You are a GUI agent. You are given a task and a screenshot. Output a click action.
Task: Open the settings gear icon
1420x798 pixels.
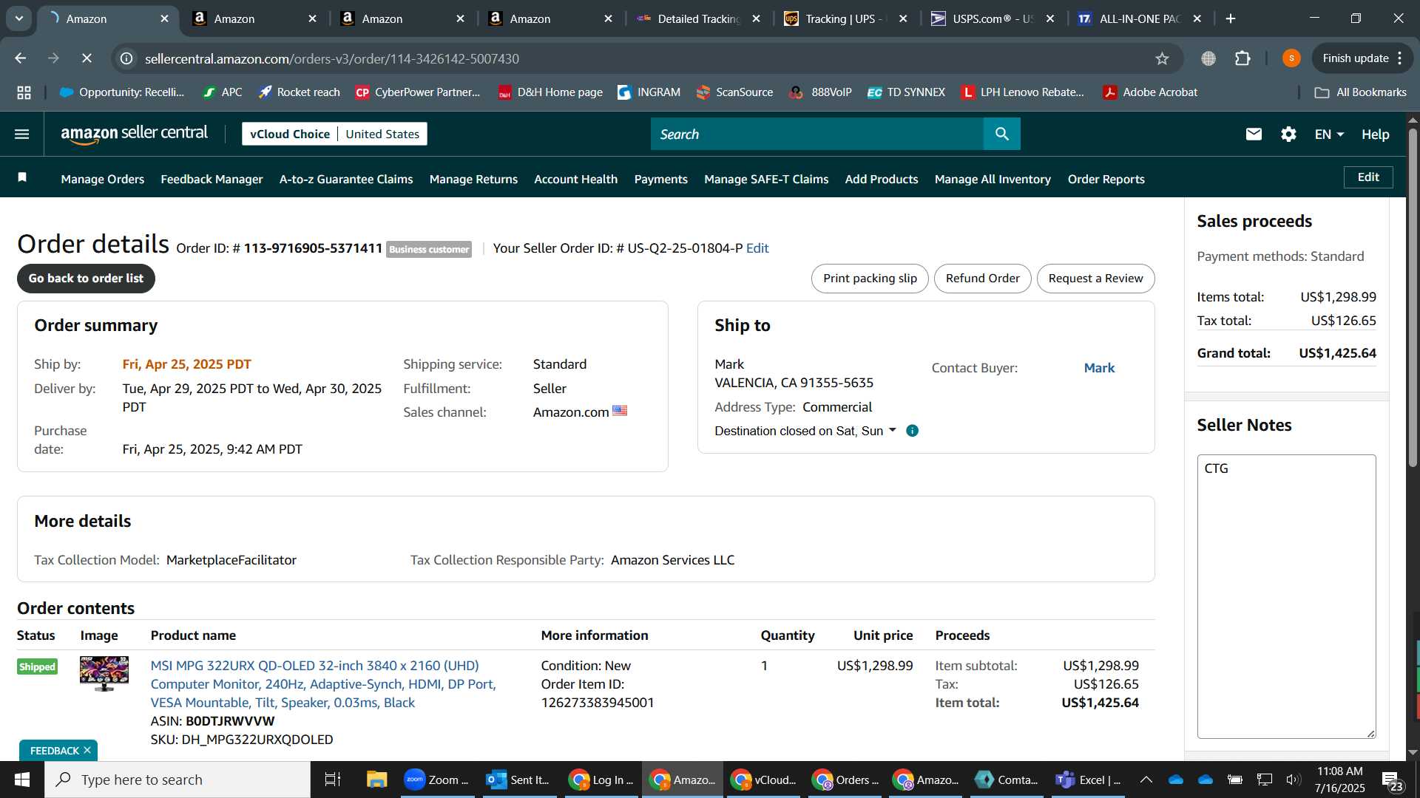1288,134
